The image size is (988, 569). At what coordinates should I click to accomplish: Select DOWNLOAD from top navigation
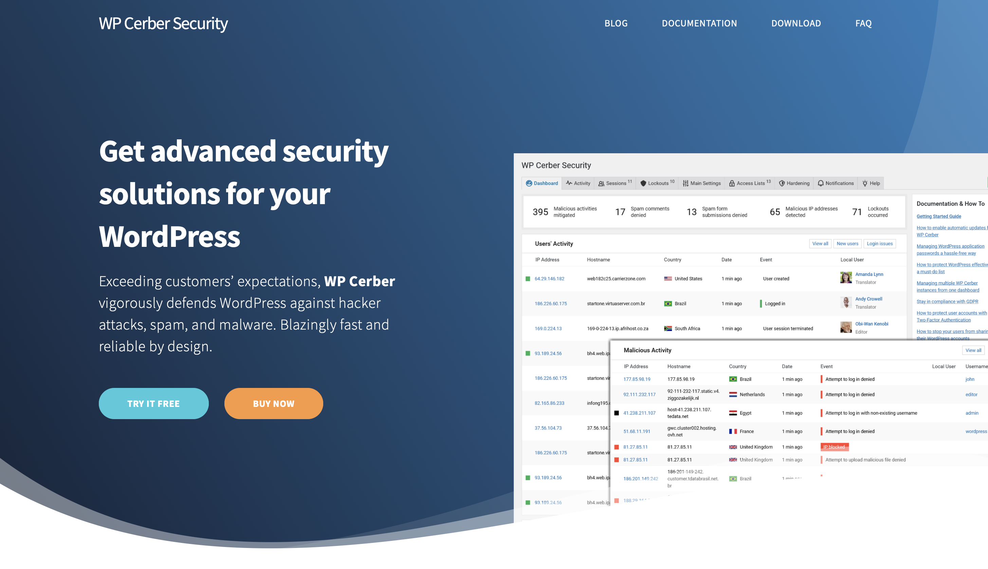[796, 23]
